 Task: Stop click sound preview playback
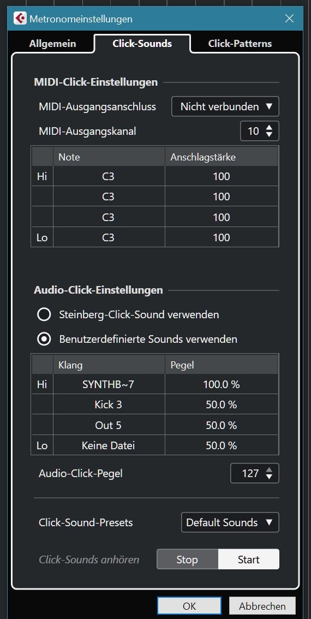188,560
